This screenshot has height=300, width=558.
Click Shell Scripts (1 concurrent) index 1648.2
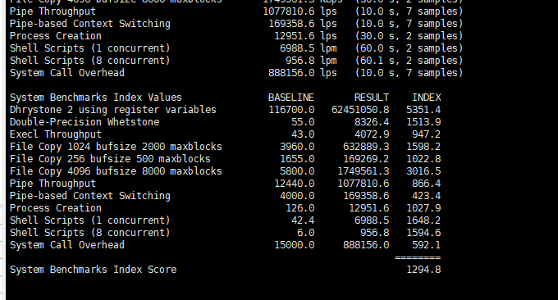coord(423,220)
